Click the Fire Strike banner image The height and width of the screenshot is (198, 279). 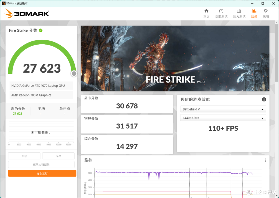(x=175, y=59)
